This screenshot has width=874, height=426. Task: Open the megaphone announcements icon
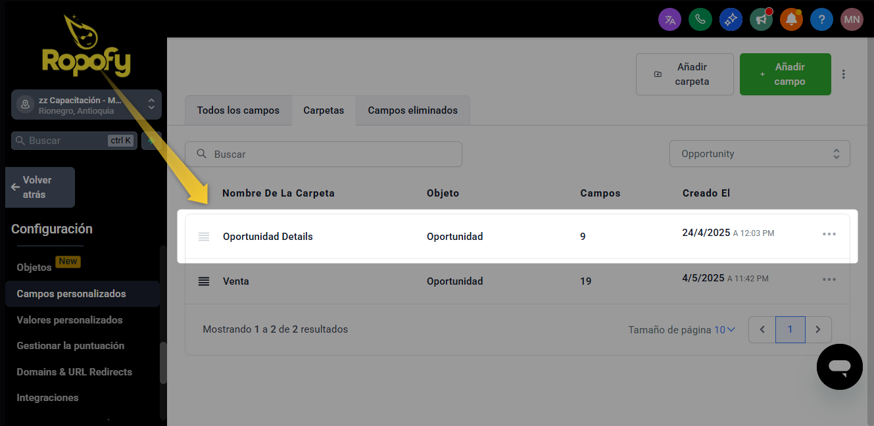click(x=761, y=19)
